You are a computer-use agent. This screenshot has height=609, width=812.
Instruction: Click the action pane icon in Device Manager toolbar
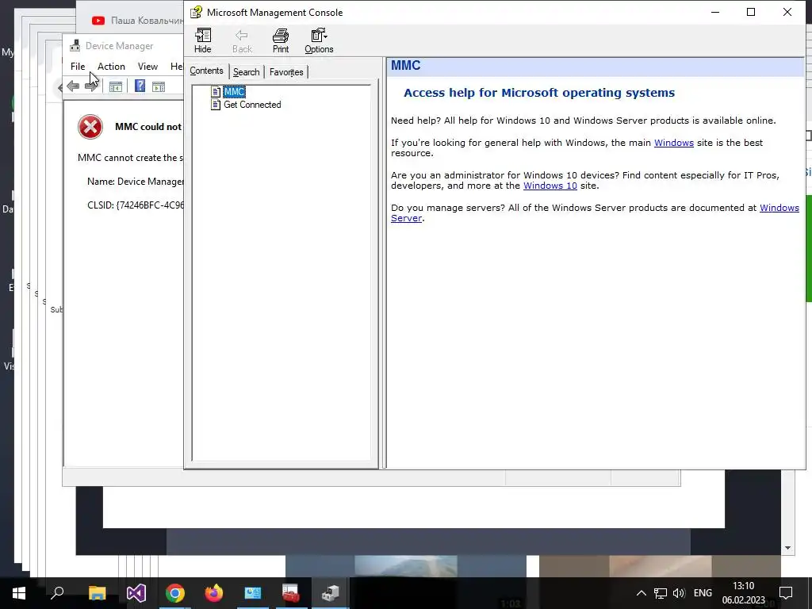[159, 86]
